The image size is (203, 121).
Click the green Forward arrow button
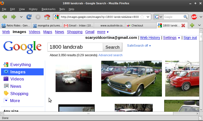coord(13,17)
